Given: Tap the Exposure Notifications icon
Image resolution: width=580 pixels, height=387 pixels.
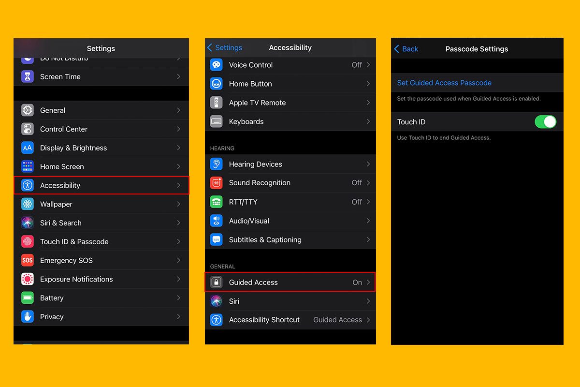Looking at the screenshot, I should click(x=28, y=279).
